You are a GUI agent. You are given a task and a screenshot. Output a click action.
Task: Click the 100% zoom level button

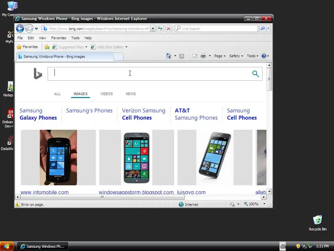click(x=251, y=204)
